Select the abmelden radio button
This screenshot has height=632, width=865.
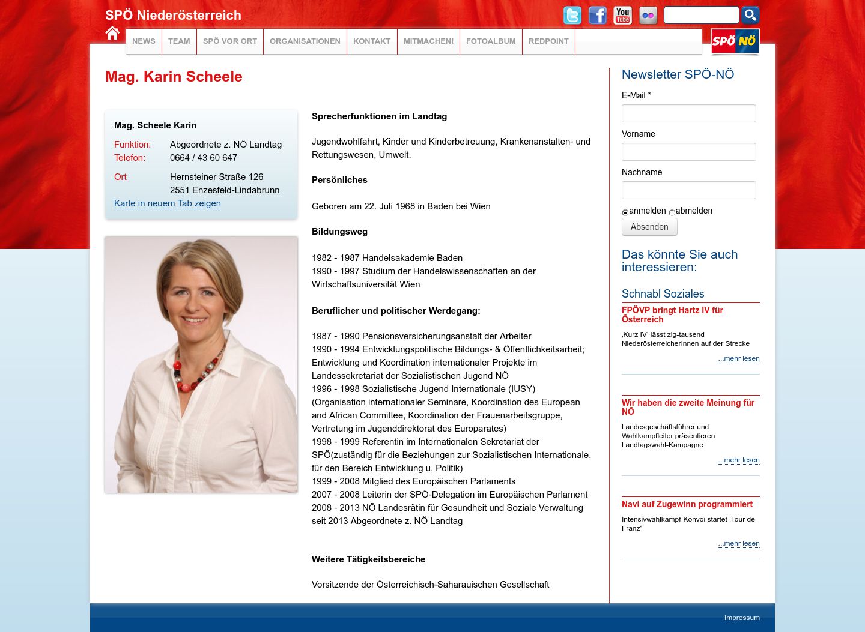(672, 212)
